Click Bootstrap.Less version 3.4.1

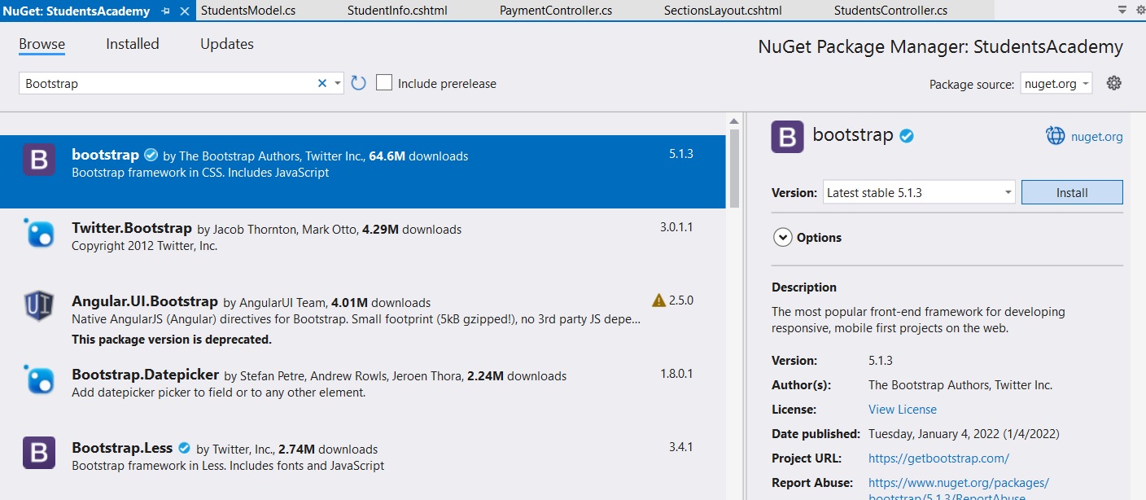[x=681, y=447]
